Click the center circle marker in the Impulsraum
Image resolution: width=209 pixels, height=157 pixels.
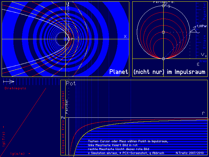[x=164, y=32]
